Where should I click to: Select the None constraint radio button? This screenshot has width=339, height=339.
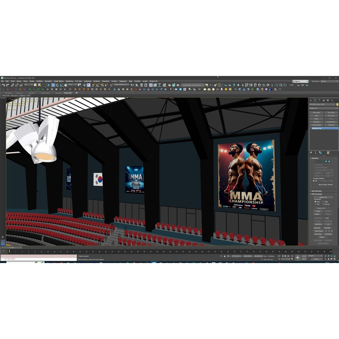(315, 202)
